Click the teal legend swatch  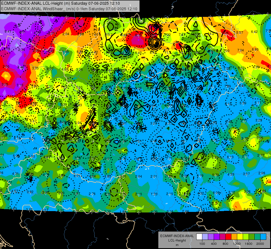coord(257,237)
